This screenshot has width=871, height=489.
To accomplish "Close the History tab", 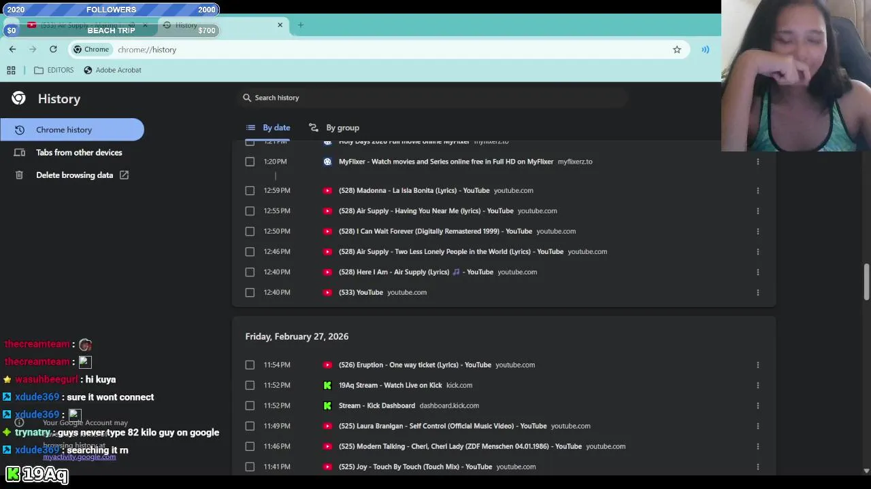I will (x=280, y=25).
